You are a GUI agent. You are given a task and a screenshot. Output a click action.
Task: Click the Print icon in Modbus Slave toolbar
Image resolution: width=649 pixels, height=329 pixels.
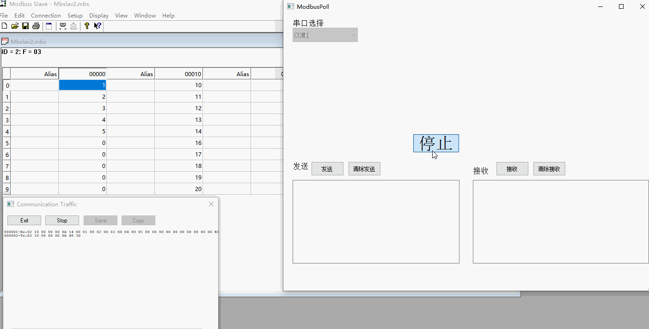(x=36, y=26)
